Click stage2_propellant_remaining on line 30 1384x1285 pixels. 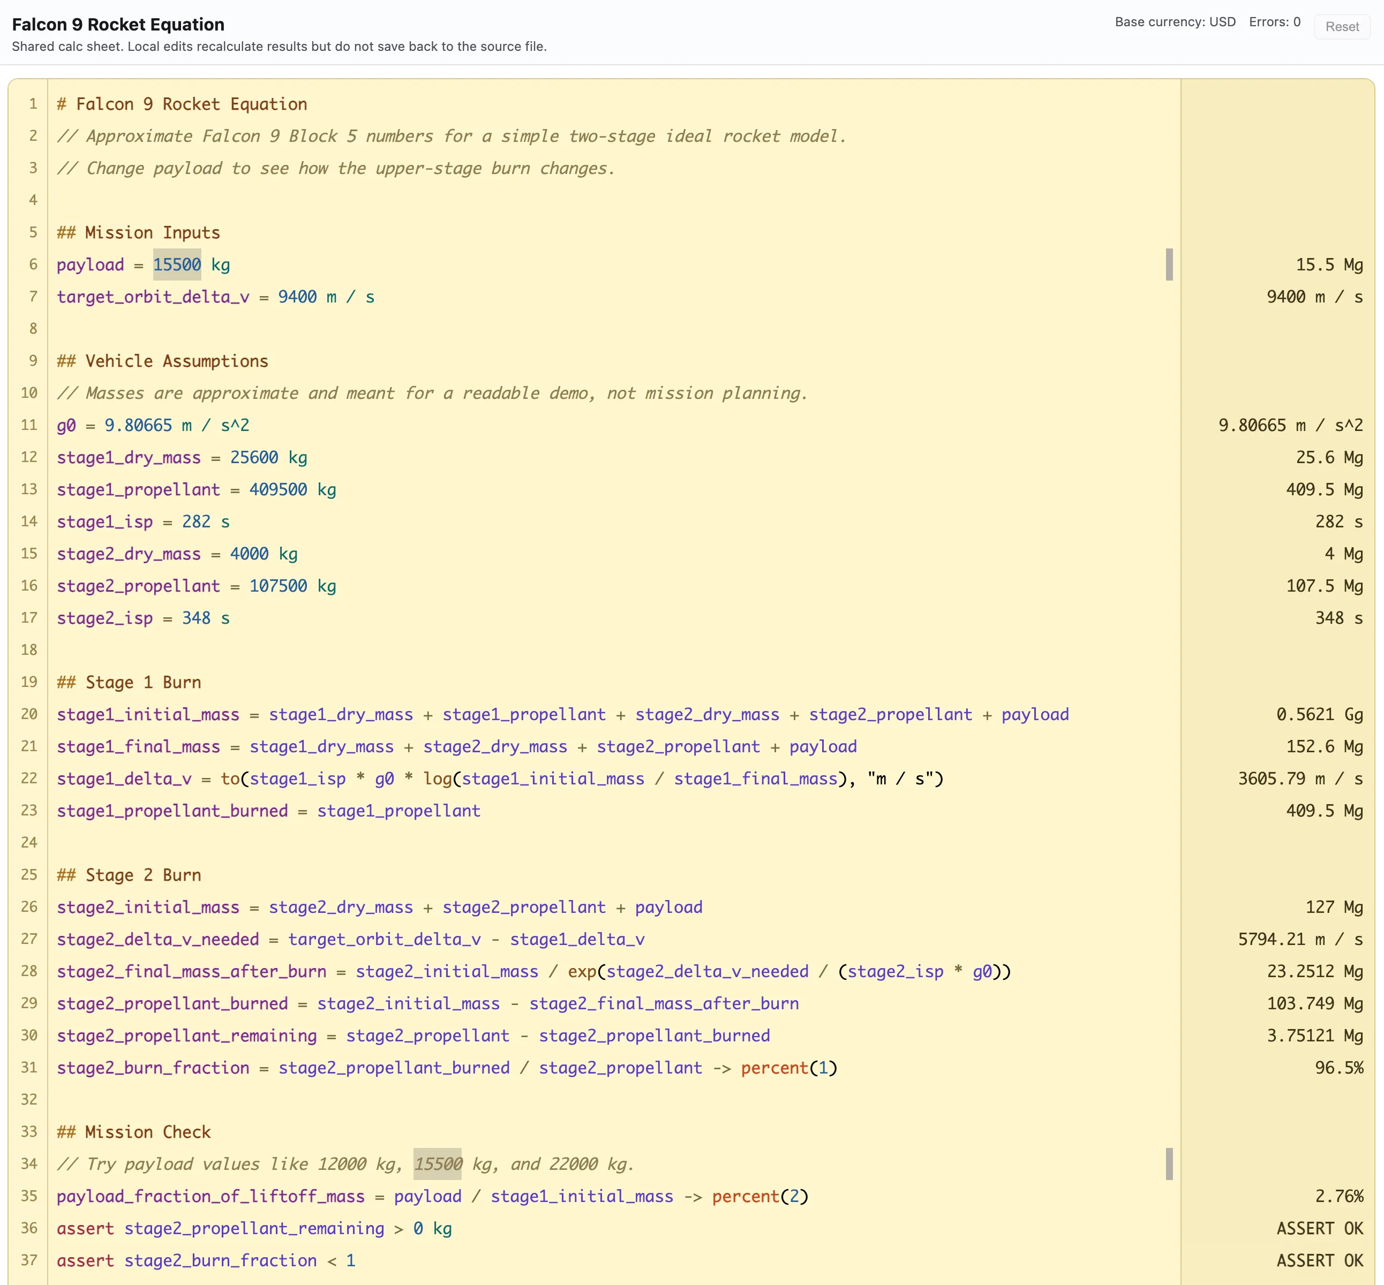click(187, 1036)
